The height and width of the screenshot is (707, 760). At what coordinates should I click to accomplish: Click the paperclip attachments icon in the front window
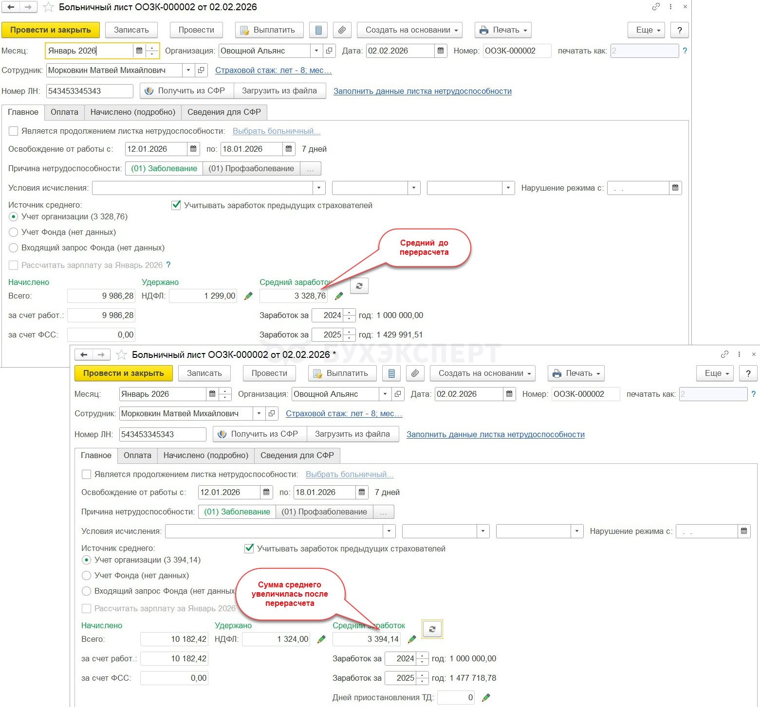[x=415, y=373]
